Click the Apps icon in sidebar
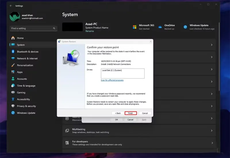Screen dimensions: 230x158 coord(13,72)
